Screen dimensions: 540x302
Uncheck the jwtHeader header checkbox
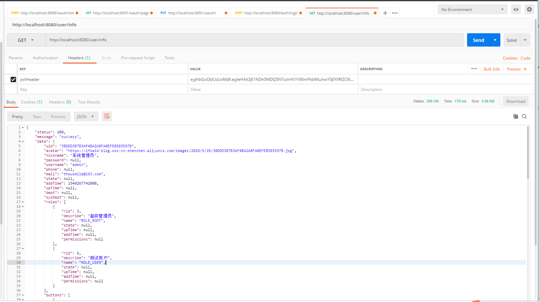click(x=13, y=79)
